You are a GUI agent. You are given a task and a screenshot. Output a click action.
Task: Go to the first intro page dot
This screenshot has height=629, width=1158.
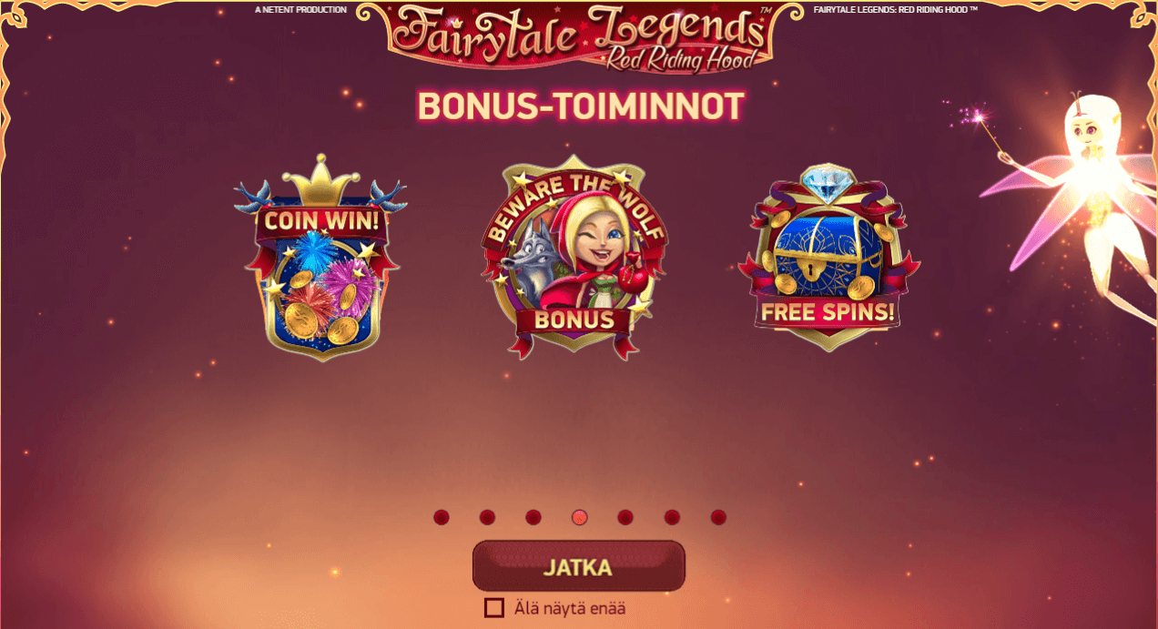tap(442, 517)
